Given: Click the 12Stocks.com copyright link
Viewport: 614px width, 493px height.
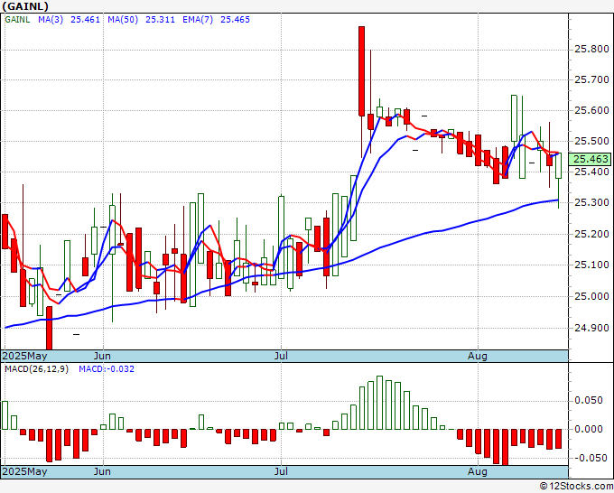Looking at the screenshot, I should [x=576, y=486].
